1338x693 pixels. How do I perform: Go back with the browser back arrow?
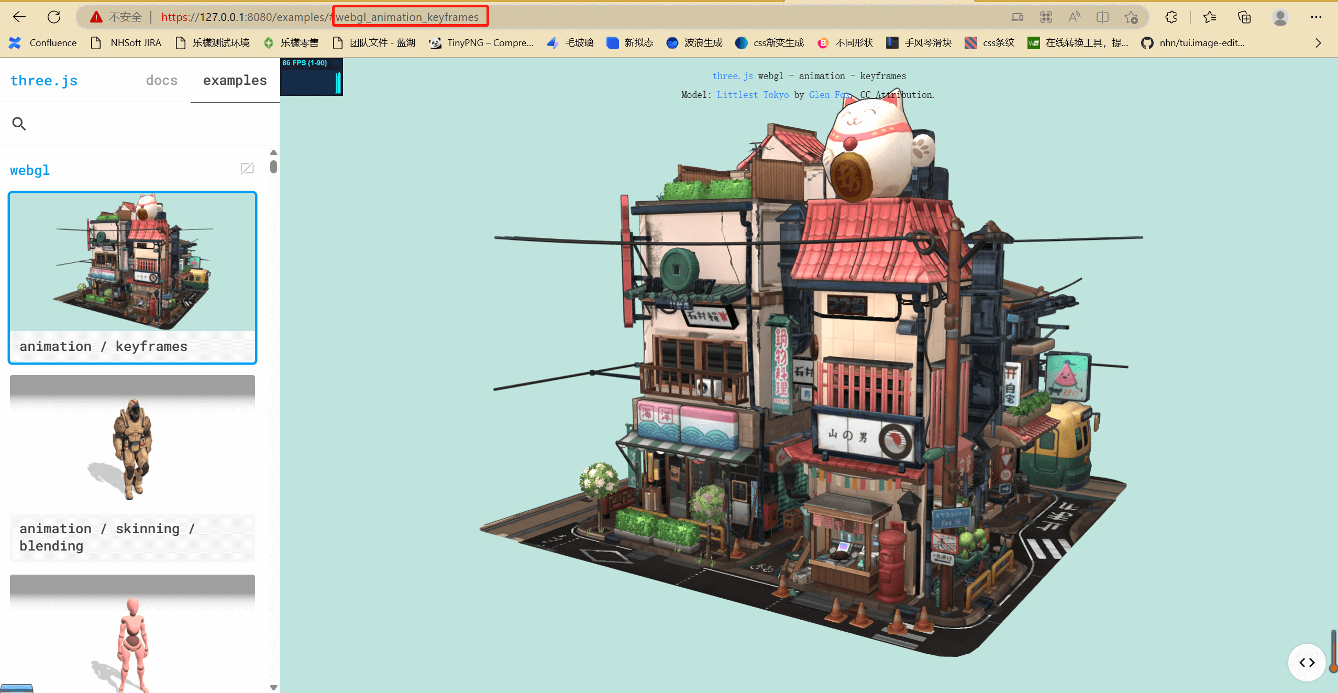pyautogui.click(x=19, y=17)
